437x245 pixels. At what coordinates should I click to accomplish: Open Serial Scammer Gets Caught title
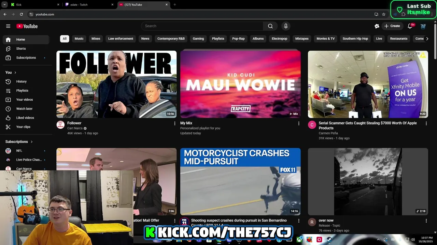[x=368, y=126]
